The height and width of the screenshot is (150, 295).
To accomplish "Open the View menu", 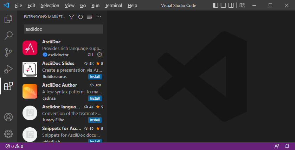I will point(70,6).
